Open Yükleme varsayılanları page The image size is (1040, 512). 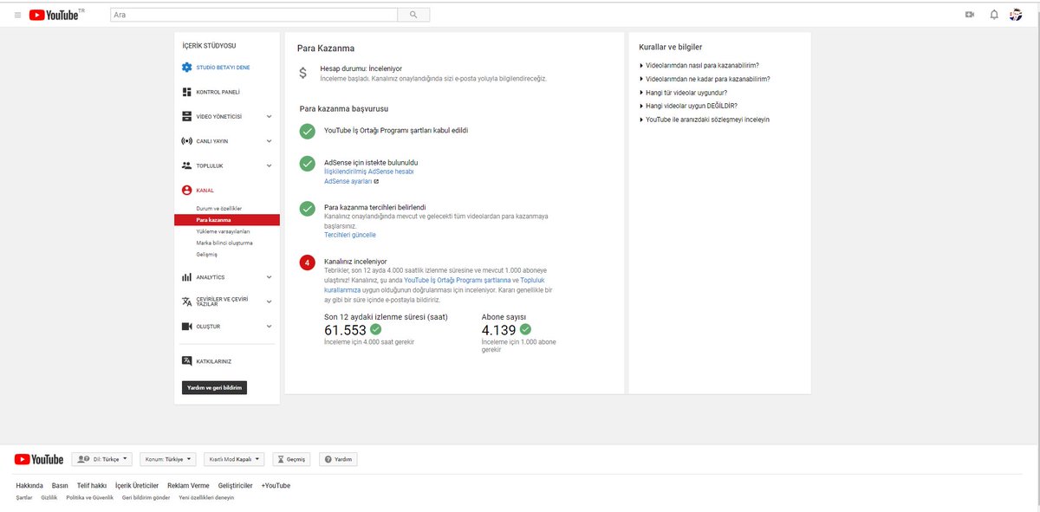click(223, 231)
